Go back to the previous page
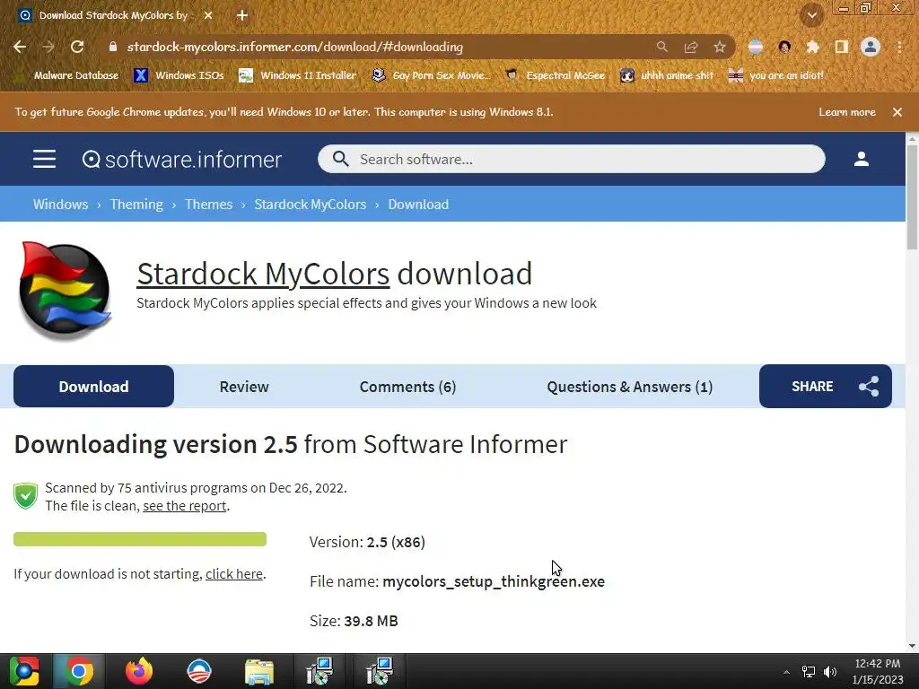919x689 pixels. point(20,47)
